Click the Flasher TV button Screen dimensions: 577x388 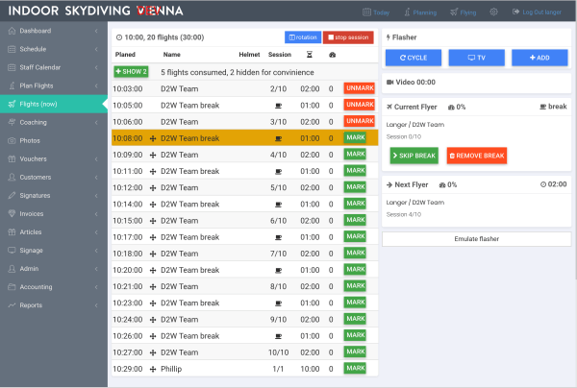pyautogui.click(x=477, y=58)
